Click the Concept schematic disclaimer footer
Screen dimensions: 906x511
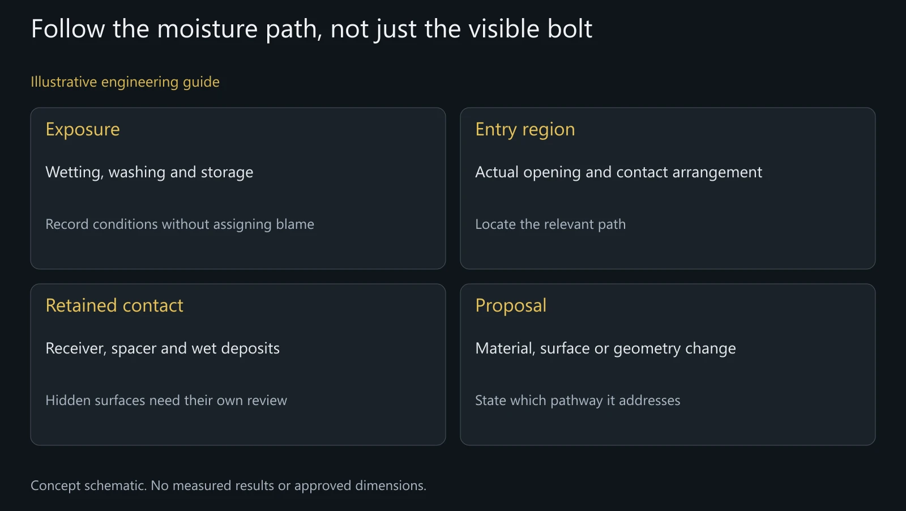[x=228, y=486]
